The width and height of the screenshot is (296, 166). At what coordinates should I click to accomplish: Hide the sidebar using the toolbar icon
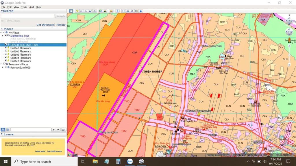pyautogui.click(x=71, y=11)
